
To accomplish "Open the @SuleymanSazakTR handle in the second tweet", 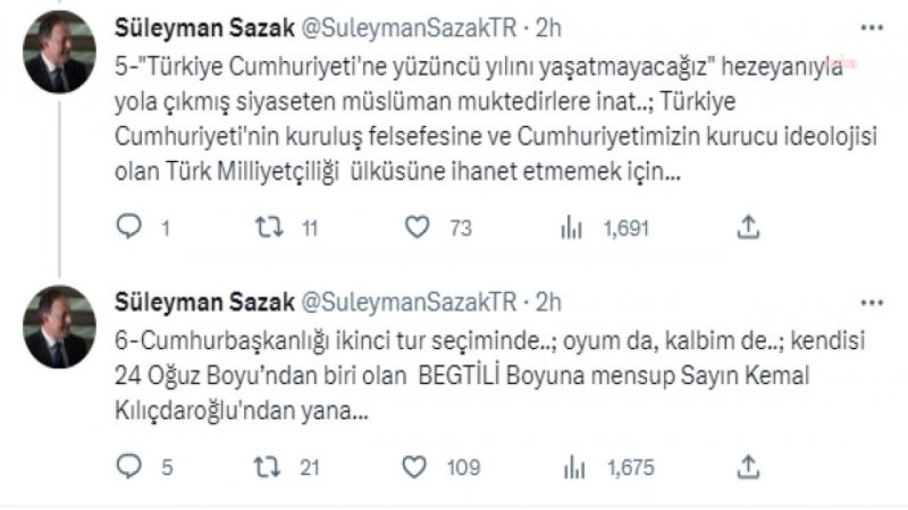I will coord(409,302).
